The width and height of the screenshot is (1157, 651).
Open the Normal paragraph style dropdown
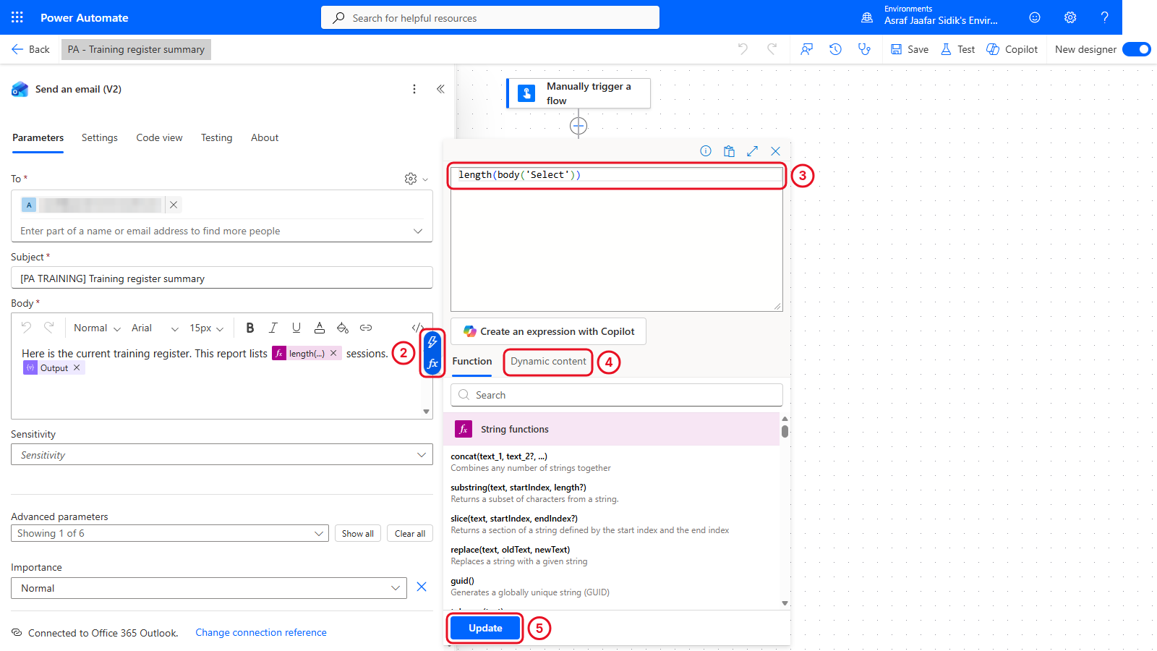tap(97, 328)
